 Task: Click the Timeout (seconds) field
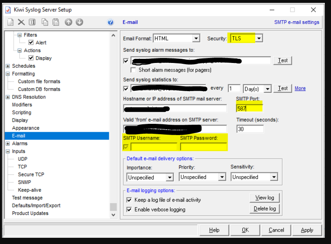[x=250, y=129]
